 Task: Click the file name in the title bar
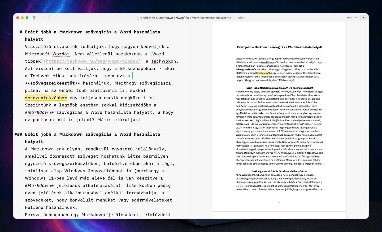click(186, 18)
